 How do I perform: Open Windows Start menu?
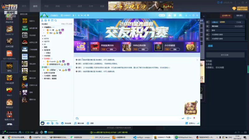(x=3, y=137)
